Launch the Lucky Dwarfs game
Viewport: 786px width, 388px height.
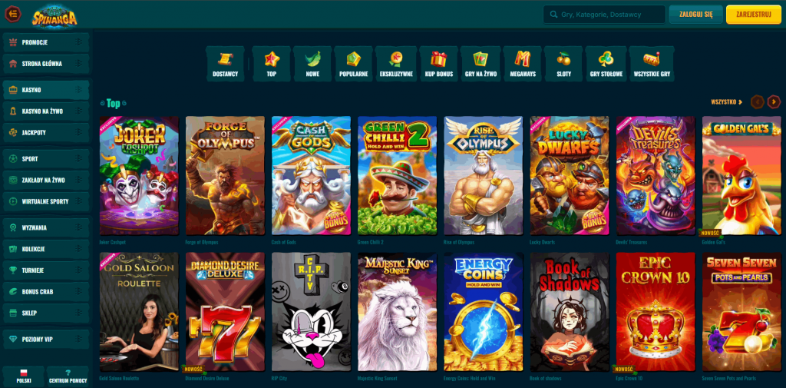[570, 176]
